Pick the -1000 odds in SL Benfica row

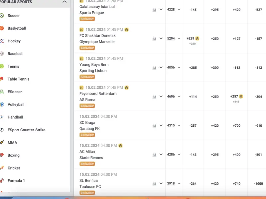[259, 184]
